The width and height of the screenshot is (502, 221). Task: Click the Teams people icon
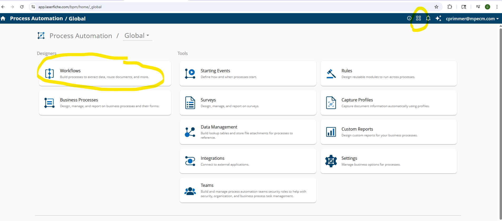point(190,191)
